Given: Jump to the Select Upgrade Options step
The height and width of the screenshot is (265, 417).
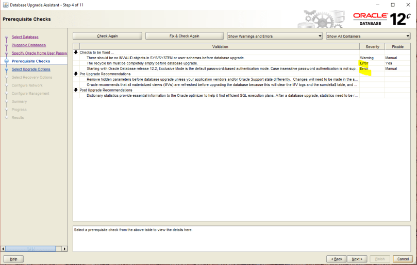Looking at the screenshot, I should coord(31,69).
